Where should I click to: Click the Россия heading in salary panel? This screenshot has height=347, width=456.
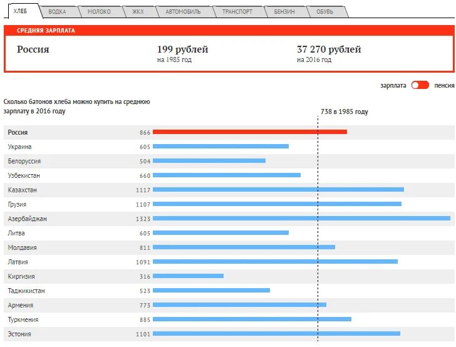pyautogui.click(x=33, y=49)
